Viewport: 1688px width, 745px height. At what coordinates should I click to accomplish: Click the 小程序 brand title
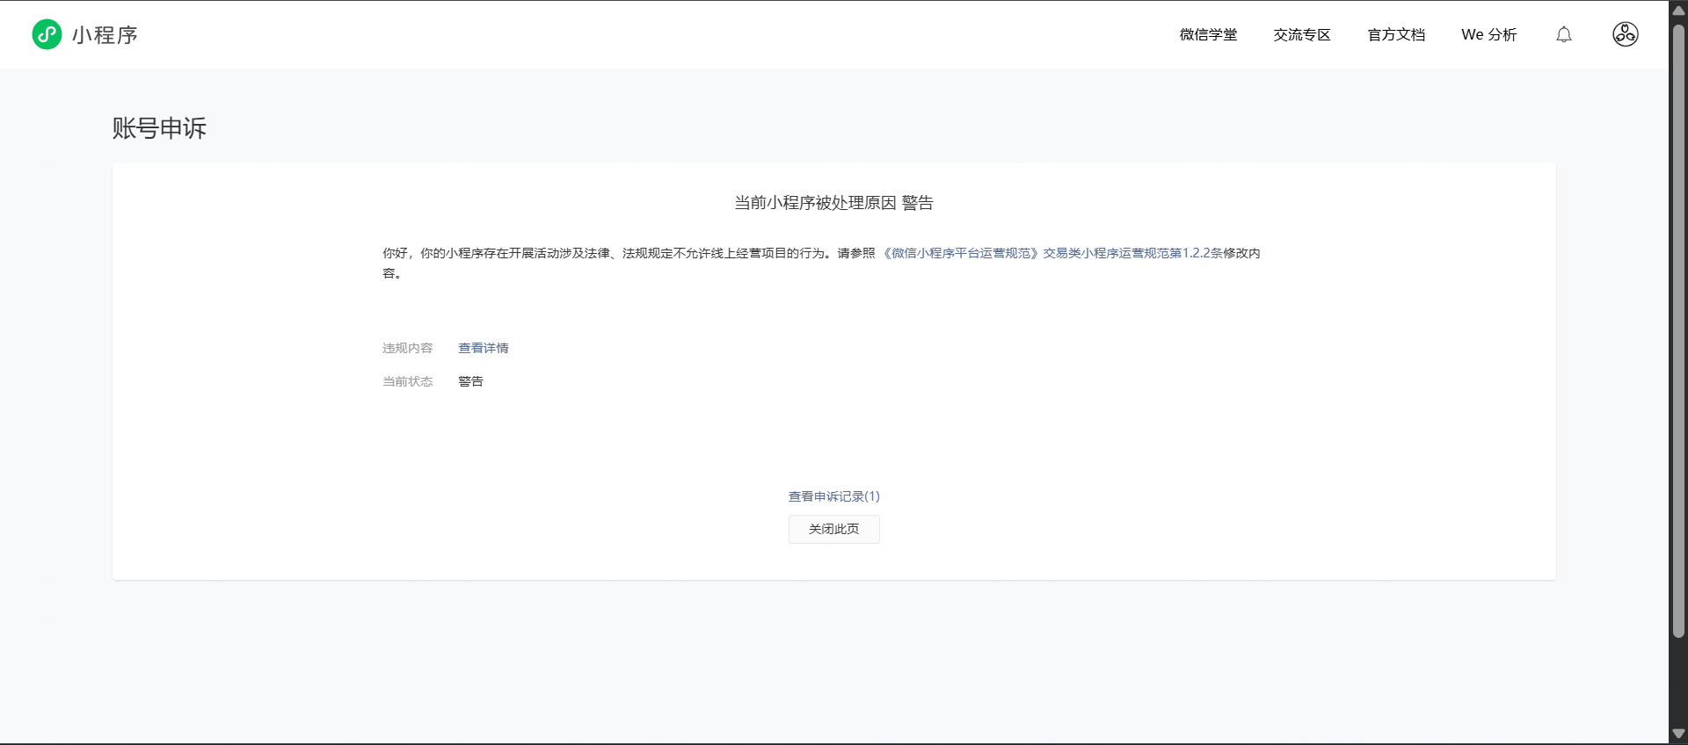pos(105,35)
